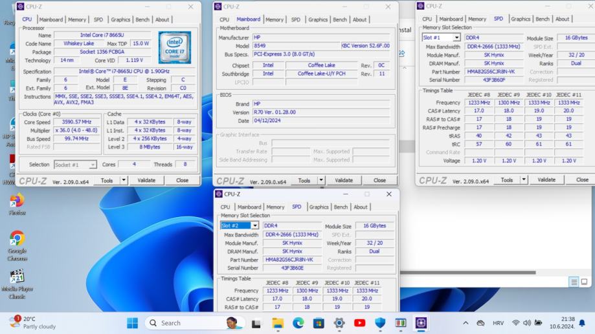
Task: Launch Google Chrome desktop shortcut
Action: (17, 239)
